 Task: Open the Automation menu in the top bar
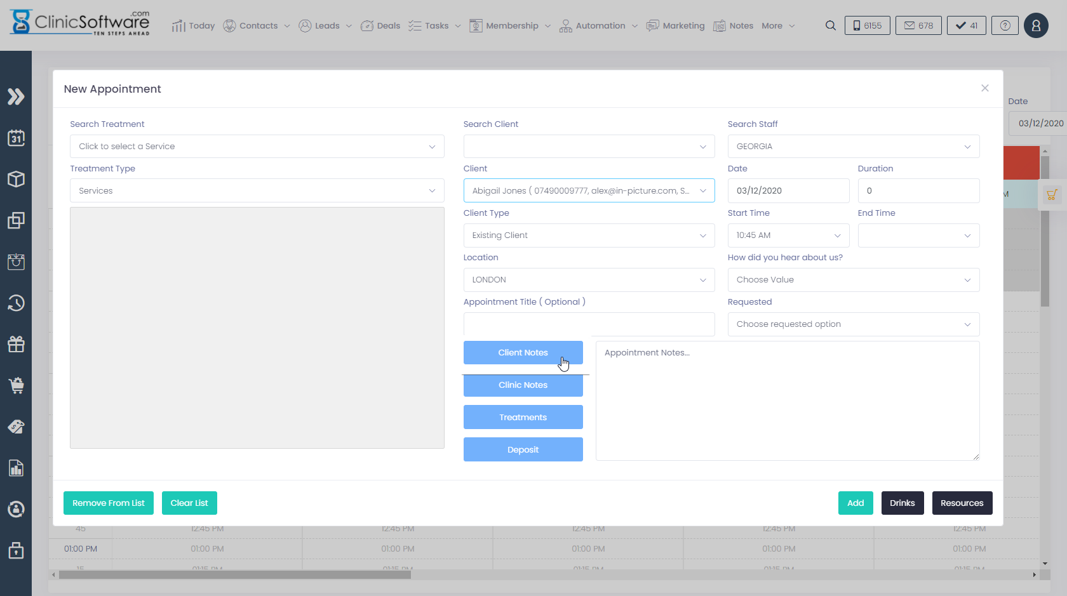tap(598, 25)
